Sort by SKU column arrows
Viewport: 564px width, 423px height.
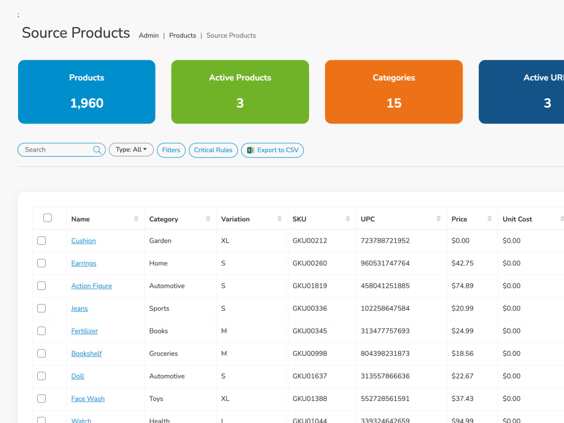pyautogui.click(x=348, y=219)
